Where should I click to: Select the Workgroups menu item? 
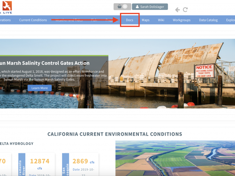point(181,20)
